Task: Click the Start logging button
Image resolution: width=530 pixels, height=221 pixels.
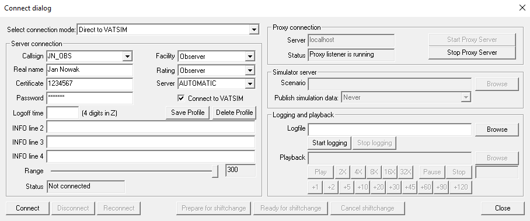Action: coord(330,143)
